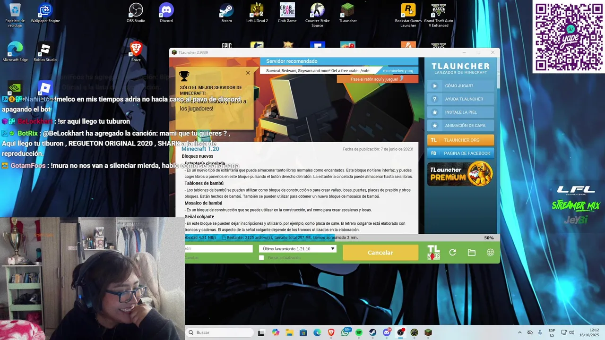Open TLauncher settings gear icon
Image resolution: width=605 pixels, height=340 pixels.
tap(490, 253)
